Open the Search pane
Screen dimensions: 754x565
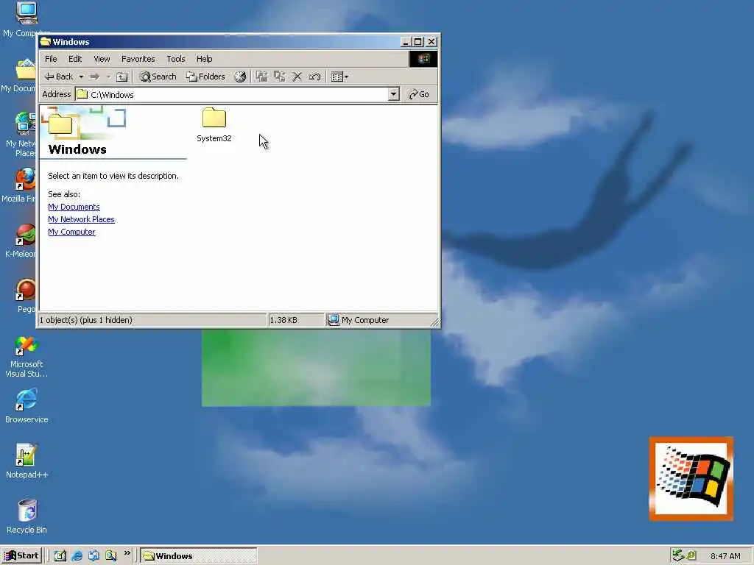158,77
